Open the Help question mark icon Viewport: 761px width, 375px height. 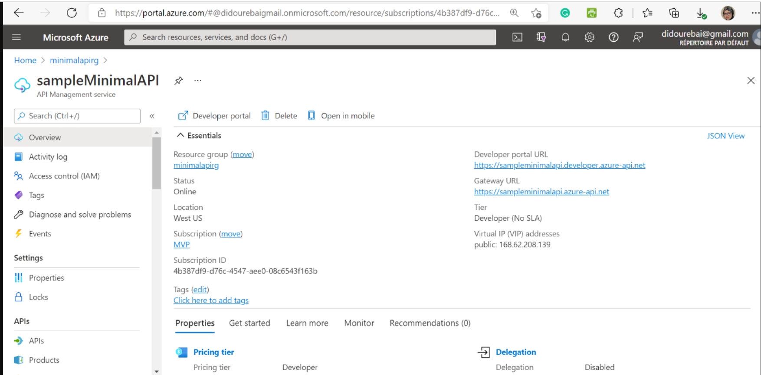click(613, 37)
